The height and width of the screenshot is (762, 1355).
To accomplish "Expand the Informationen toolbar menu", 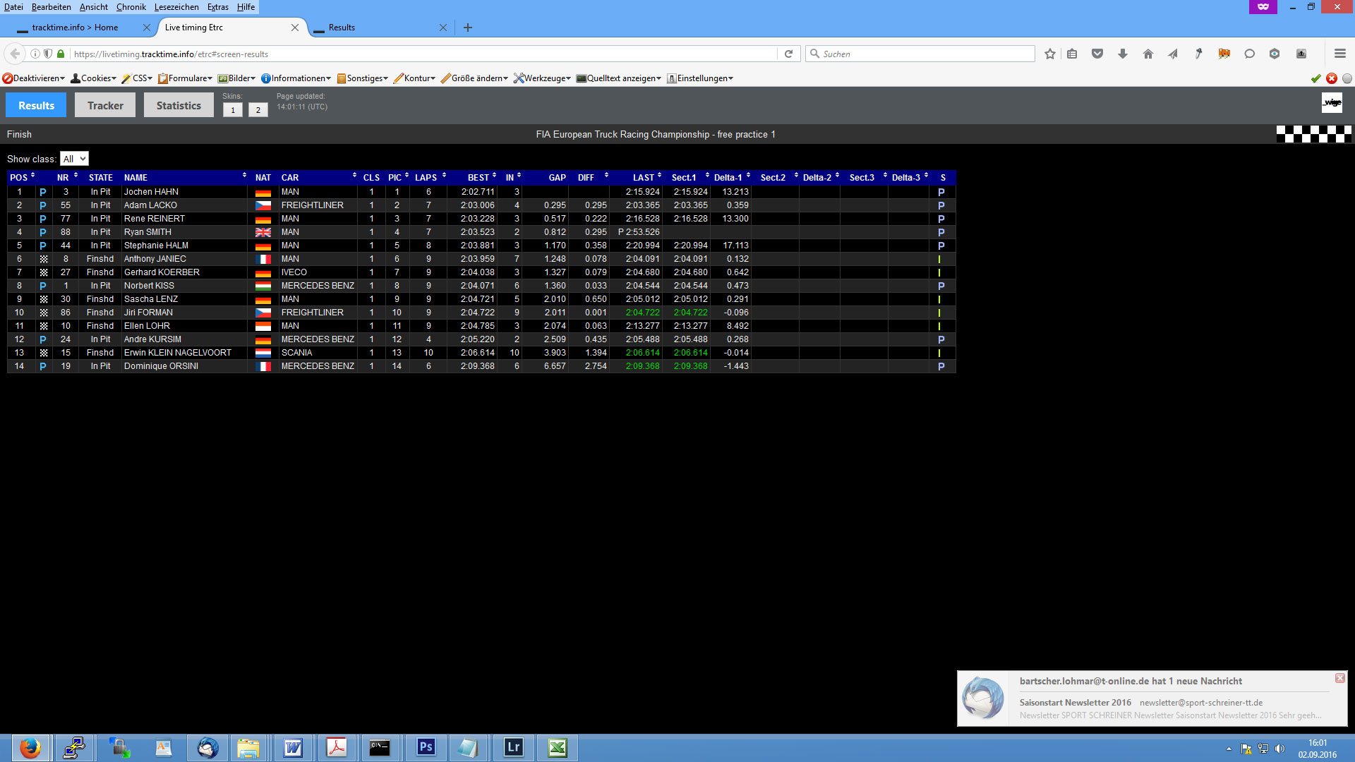I will [296, 78].
